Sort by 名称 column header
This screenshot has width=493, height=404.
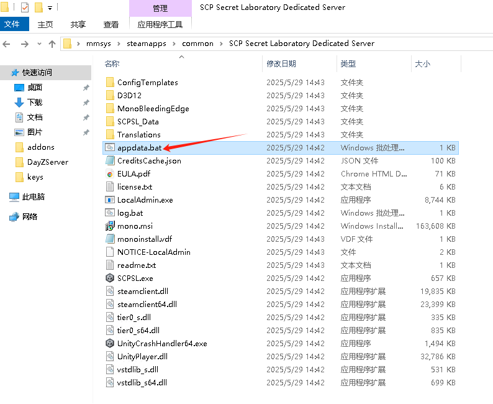click(x=112, y=64)
